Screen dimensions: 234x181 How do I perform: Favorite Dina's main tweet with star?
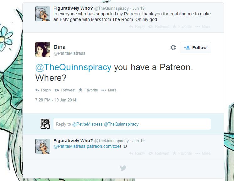click(x=88, y=90)
